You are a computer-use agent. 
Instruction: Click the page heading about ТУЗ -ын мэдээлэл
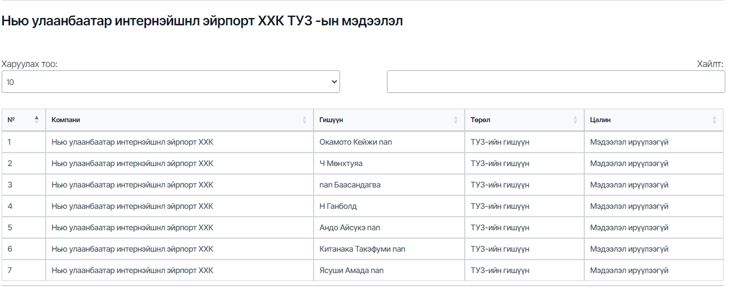pos(202,21)
